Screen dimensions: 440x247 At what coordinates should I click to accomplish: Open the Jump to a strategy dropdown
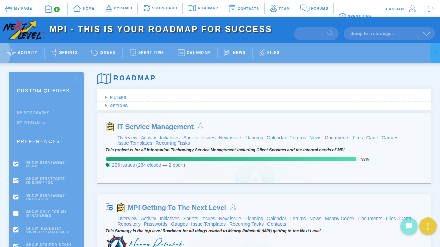tap(389, 34)
